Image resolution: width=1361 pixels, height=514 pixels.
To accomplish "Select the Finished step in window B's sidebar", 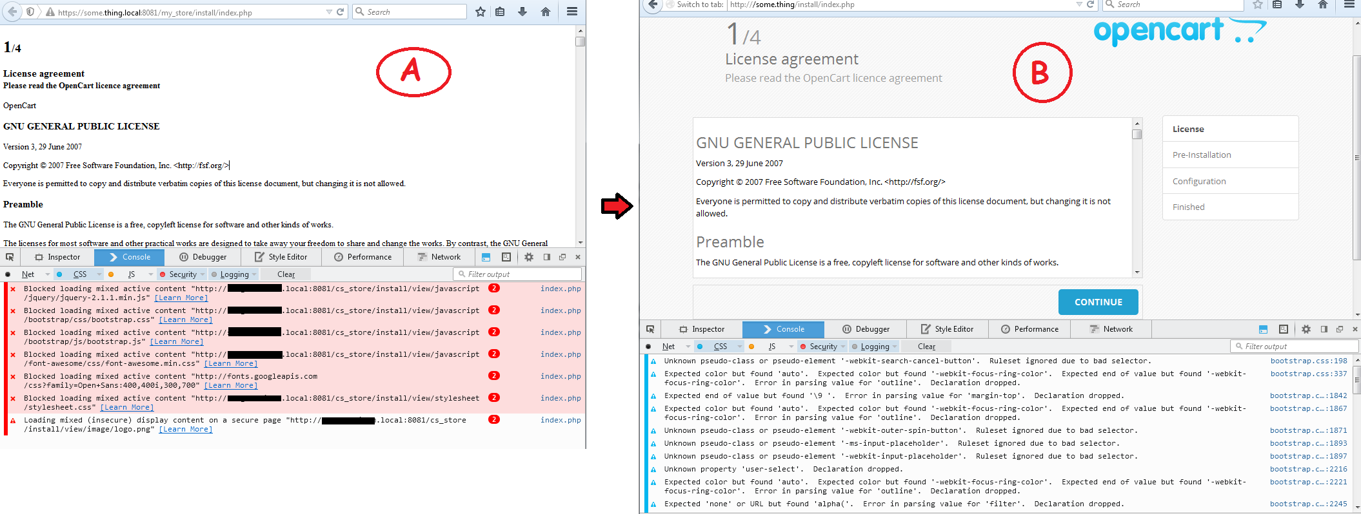I will pos(1230,207).
